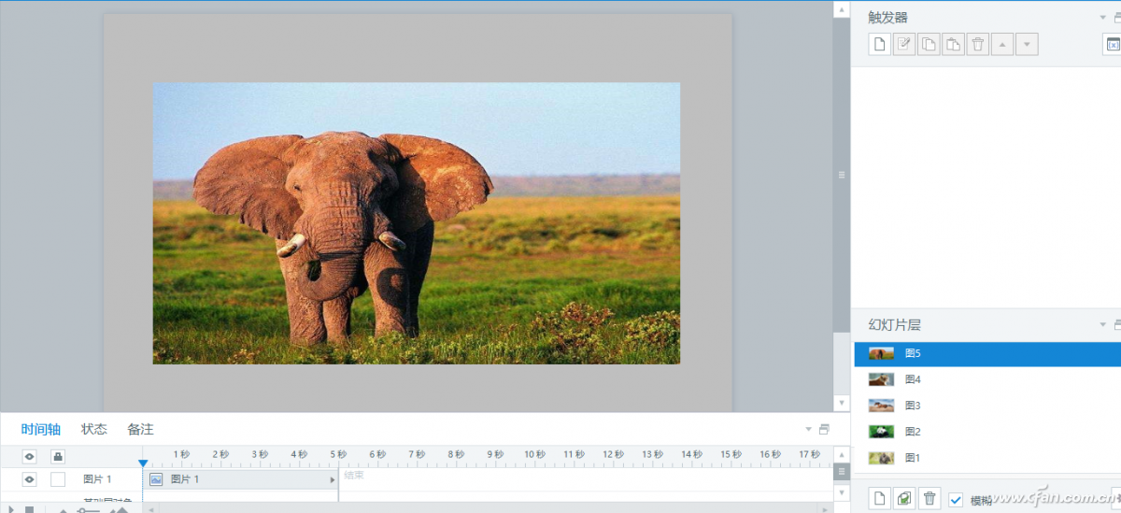Image resolution: width=1121 pixels, height=513 pixels.
Task: Add a new slide layer
Action: [x=880, y=499]
